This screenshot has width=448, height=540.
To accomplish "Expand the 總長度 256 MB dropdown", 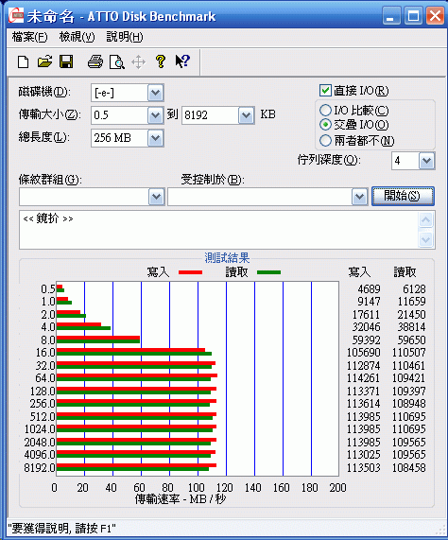I will (156, 138).
